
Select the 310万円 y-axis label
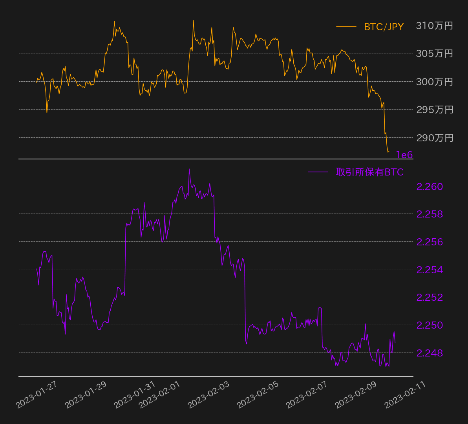click(434, 26)
